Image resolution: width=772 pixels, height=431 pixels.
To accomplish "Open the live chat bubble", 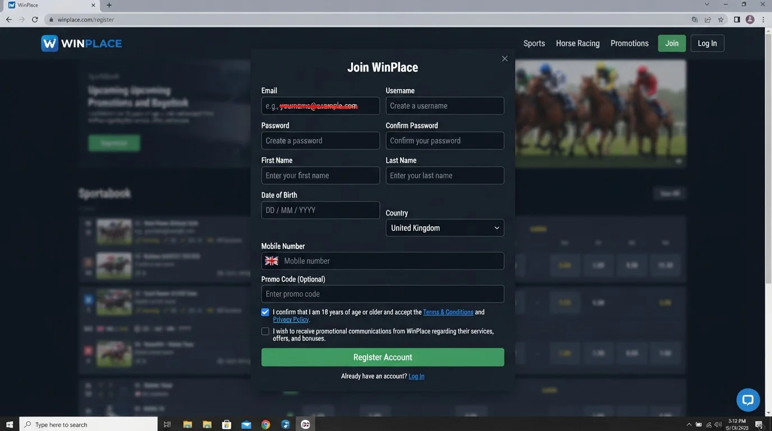I will pyautogui.click(x=748, y=400).
